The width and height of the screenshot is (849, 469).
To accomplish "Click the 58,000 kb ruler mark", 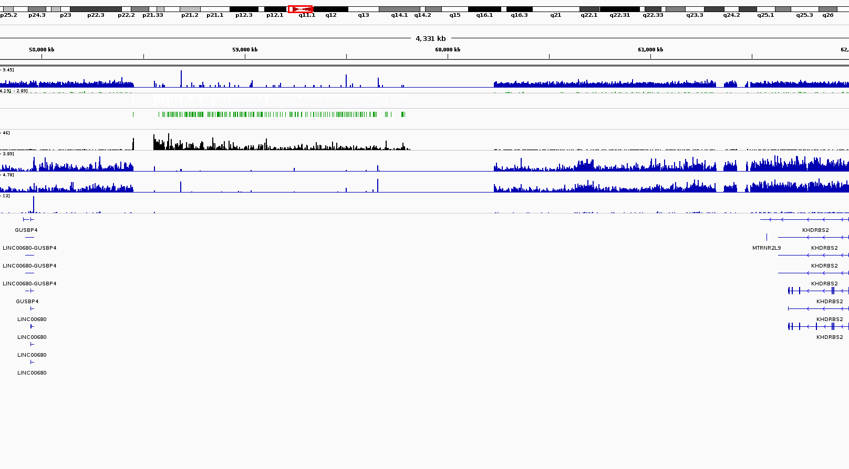I will tap(42, 50).
